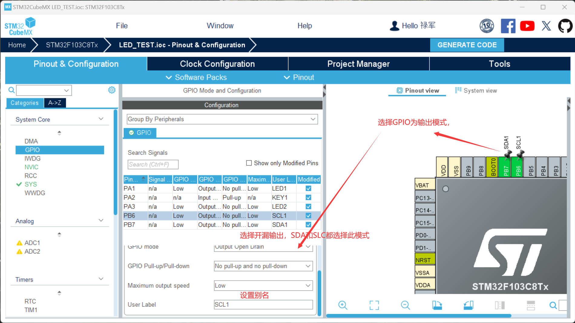Enable Show only Modified Pins checkbox
Screen dimensions: 575x323
(x=249, y=163)
